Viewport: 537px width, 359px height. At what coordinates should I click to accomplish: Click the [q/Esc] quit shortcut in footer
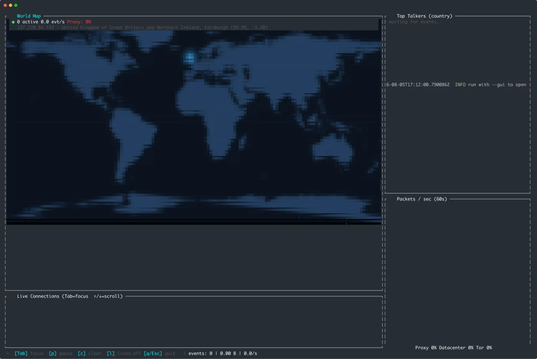[160, 354]
